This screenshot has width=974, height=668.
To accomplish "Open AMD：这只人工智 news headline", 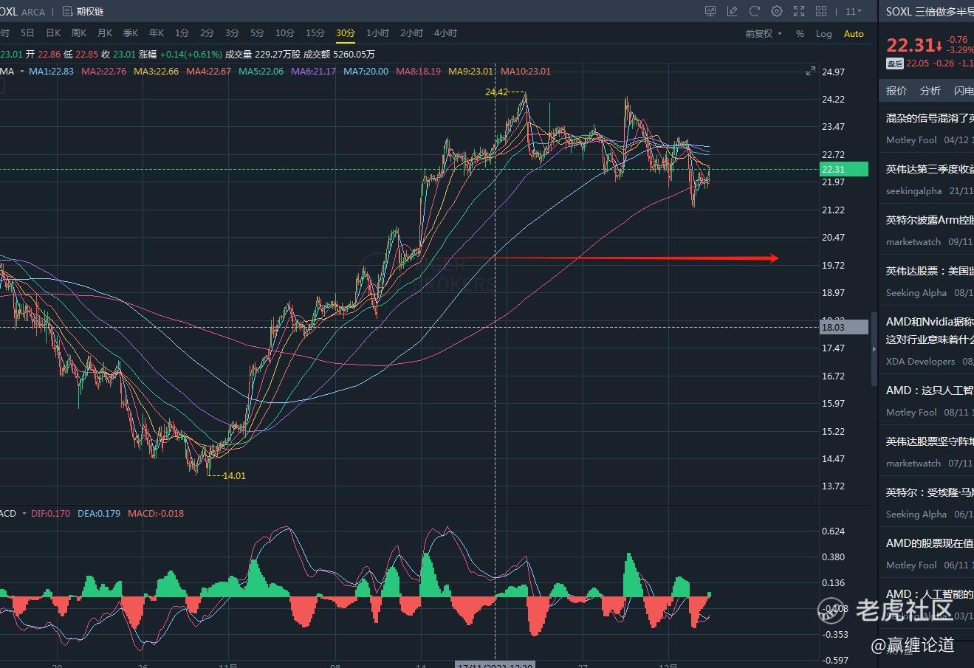I will click(930, 390).
